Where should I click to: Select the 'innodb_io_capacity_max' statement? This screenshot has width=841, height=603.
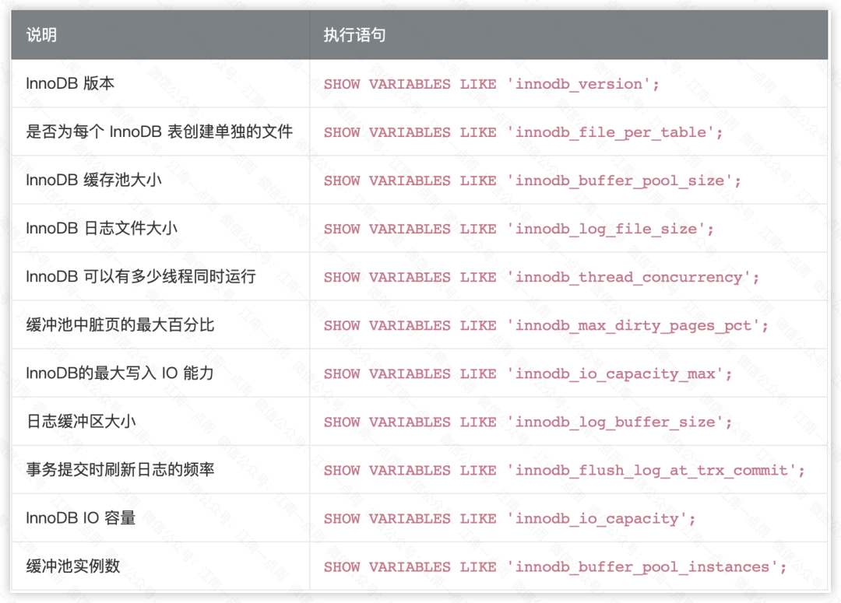[x=528, y=373]
